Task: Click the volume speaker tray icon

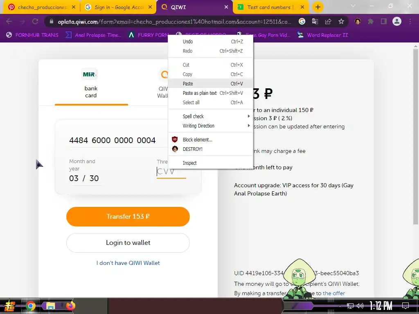Action: 360,306
